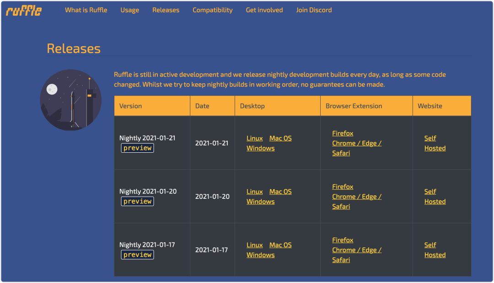494x283 pixels.
Task: Get Firefox extension for Nightly 2021-01-17
Action: (343, 240)
